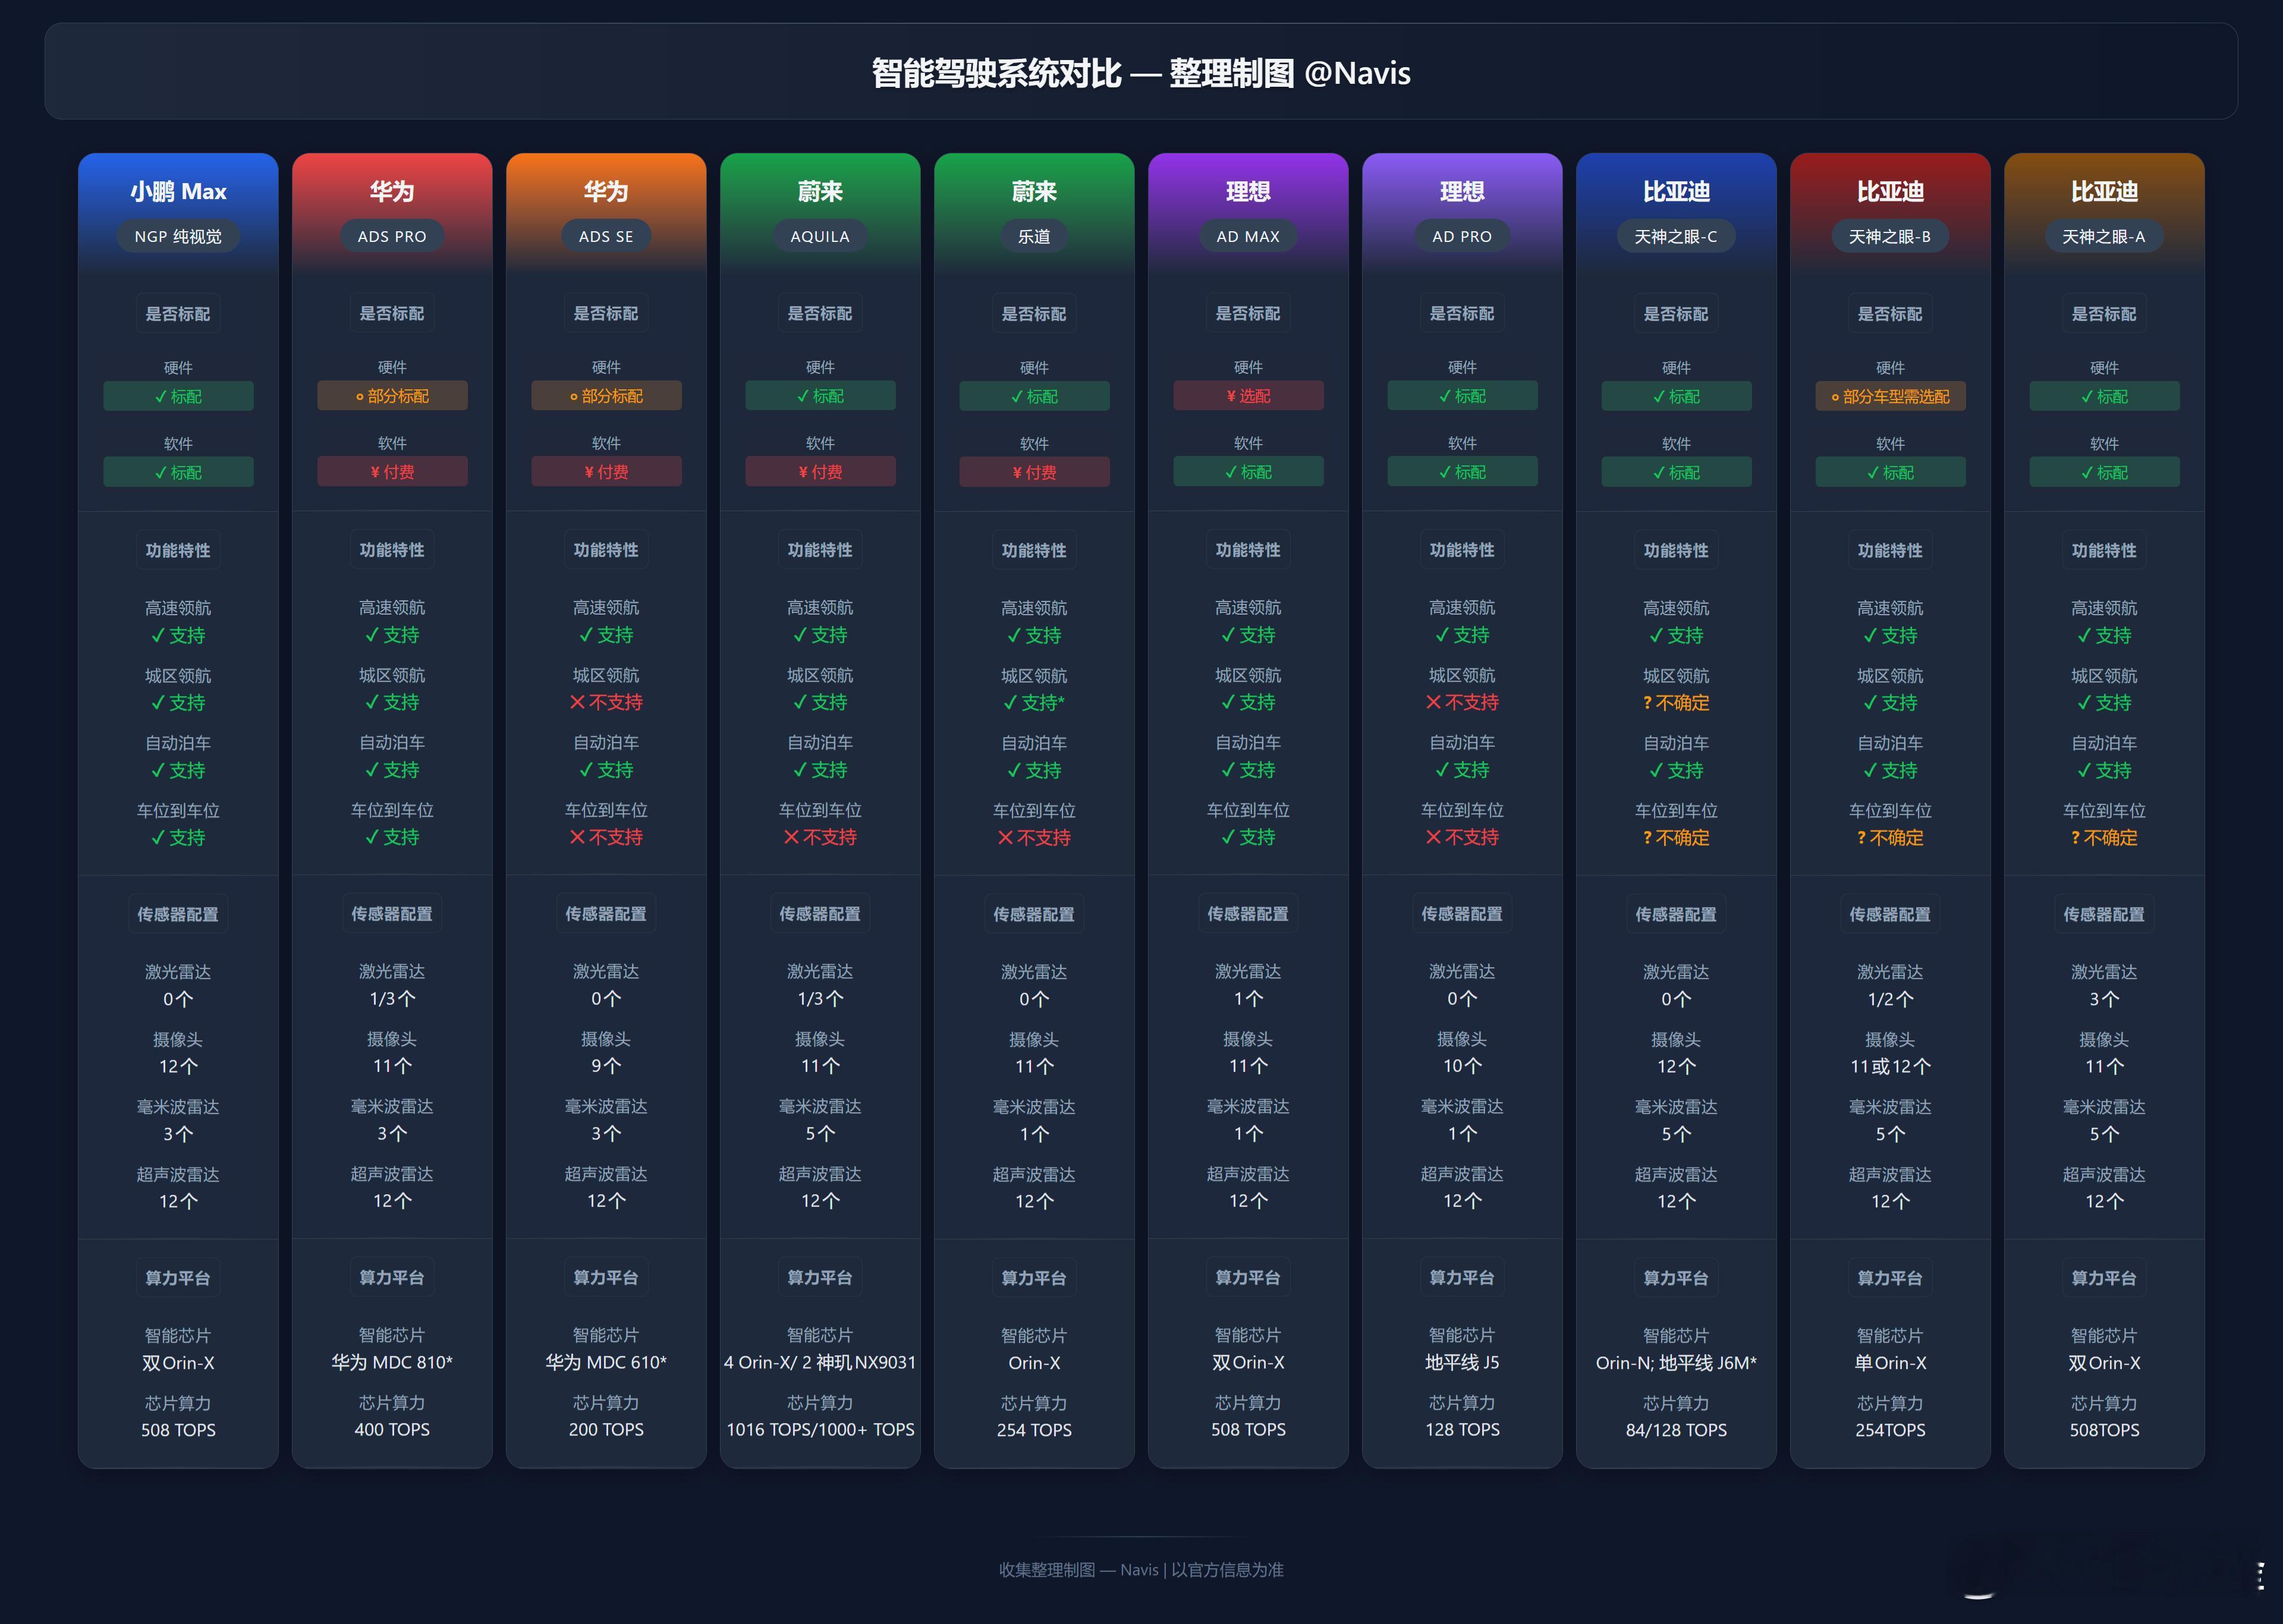Click the title 智能驾驶系统对比 — 整理制图 @Navis
The width and height of the screenshot is (2283, 1624).
1141,73
